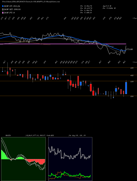Click the Pre H: 413.70 value

[x=86, y=8]
